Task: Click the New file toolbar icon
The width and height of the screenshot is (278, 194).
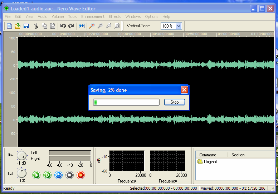Action: pos(9,26)
